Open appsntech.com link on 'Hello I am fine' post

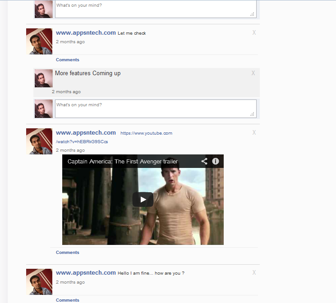point(86,273)
